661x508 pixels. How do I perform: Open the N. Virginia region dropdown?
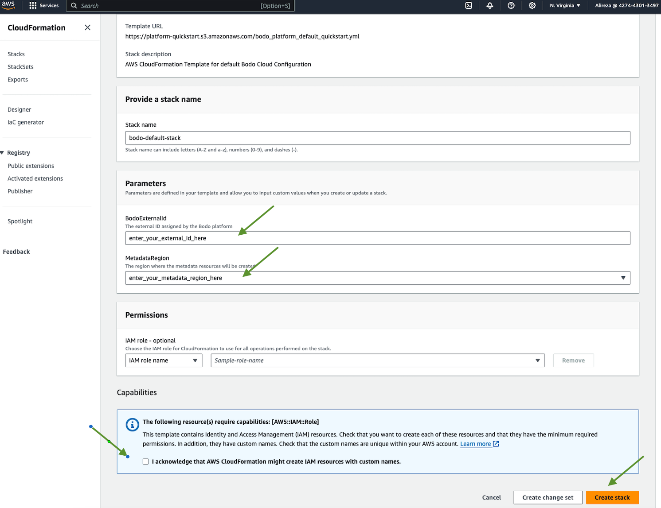pyautogui.click(x=565, y=6)
